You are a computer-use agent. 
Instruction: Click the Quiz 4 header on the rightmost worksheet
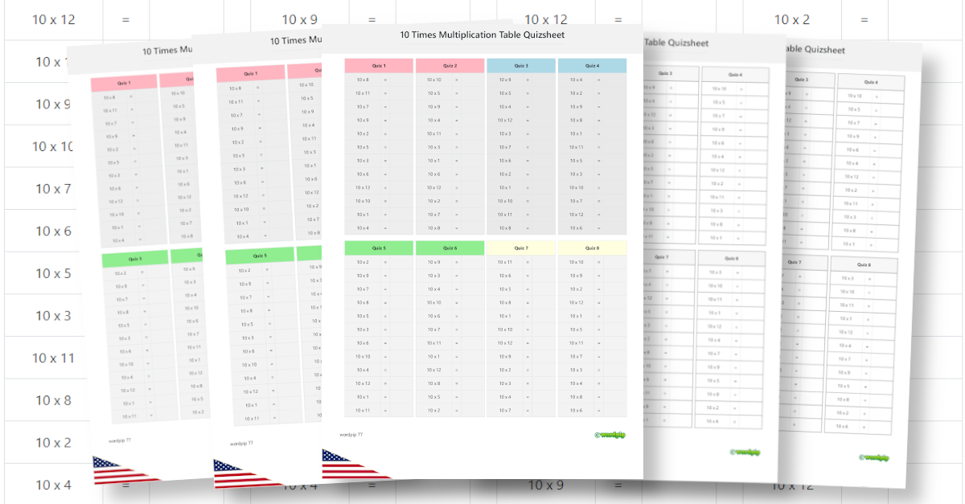coord(870,82)
